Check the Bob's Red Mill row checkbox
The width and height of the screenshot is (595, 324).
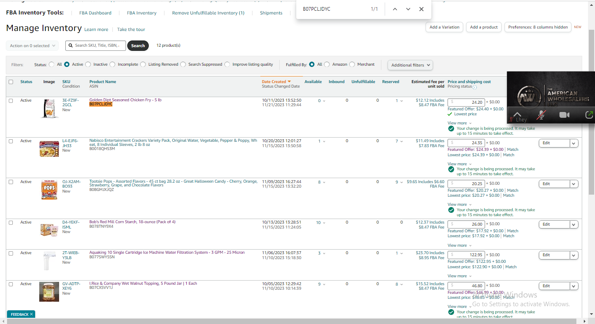click(11, 222)
